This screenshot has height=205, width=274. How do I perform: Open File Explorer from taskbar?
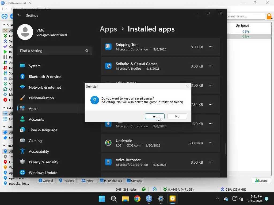coord(125,199)
